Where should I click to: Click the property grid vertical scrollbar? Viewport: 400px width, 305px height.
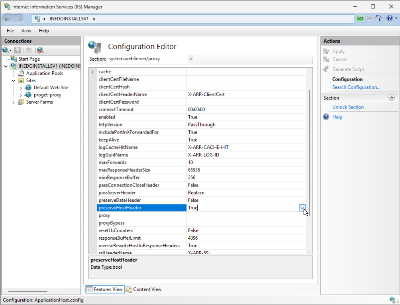pos(310,153)
